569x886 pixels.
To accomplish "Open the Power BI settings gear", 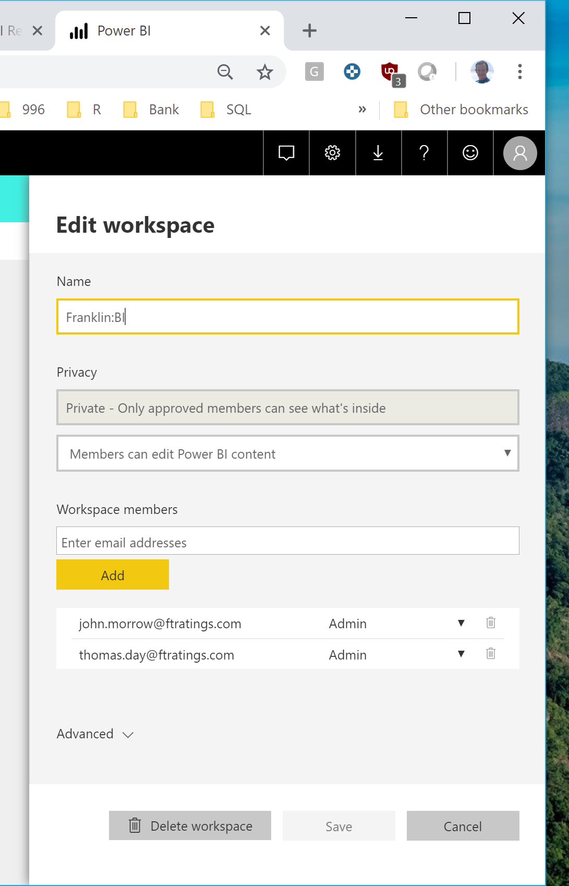I will pyautogui.click(x=332, y=153).
